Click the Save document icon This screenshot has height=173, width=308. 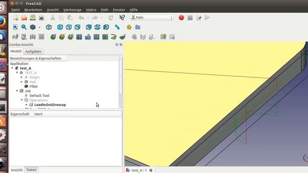coord(33,18)
